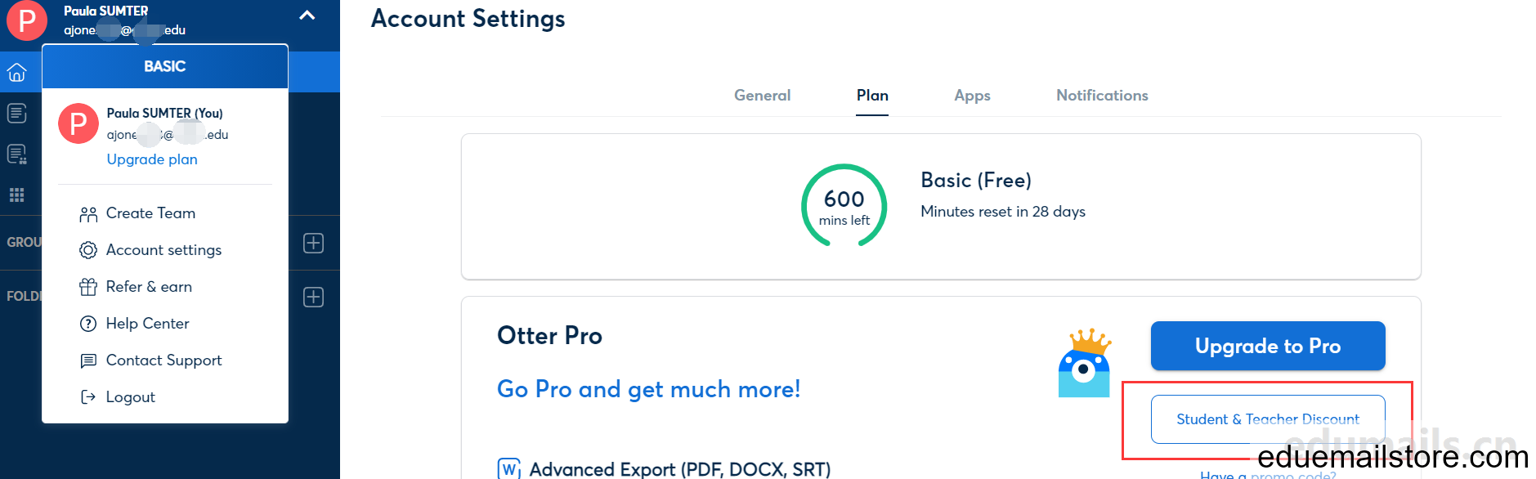Screen dimensions: 1536x479
Task: Add a new group with plus icon
Action: click(314, 243)
